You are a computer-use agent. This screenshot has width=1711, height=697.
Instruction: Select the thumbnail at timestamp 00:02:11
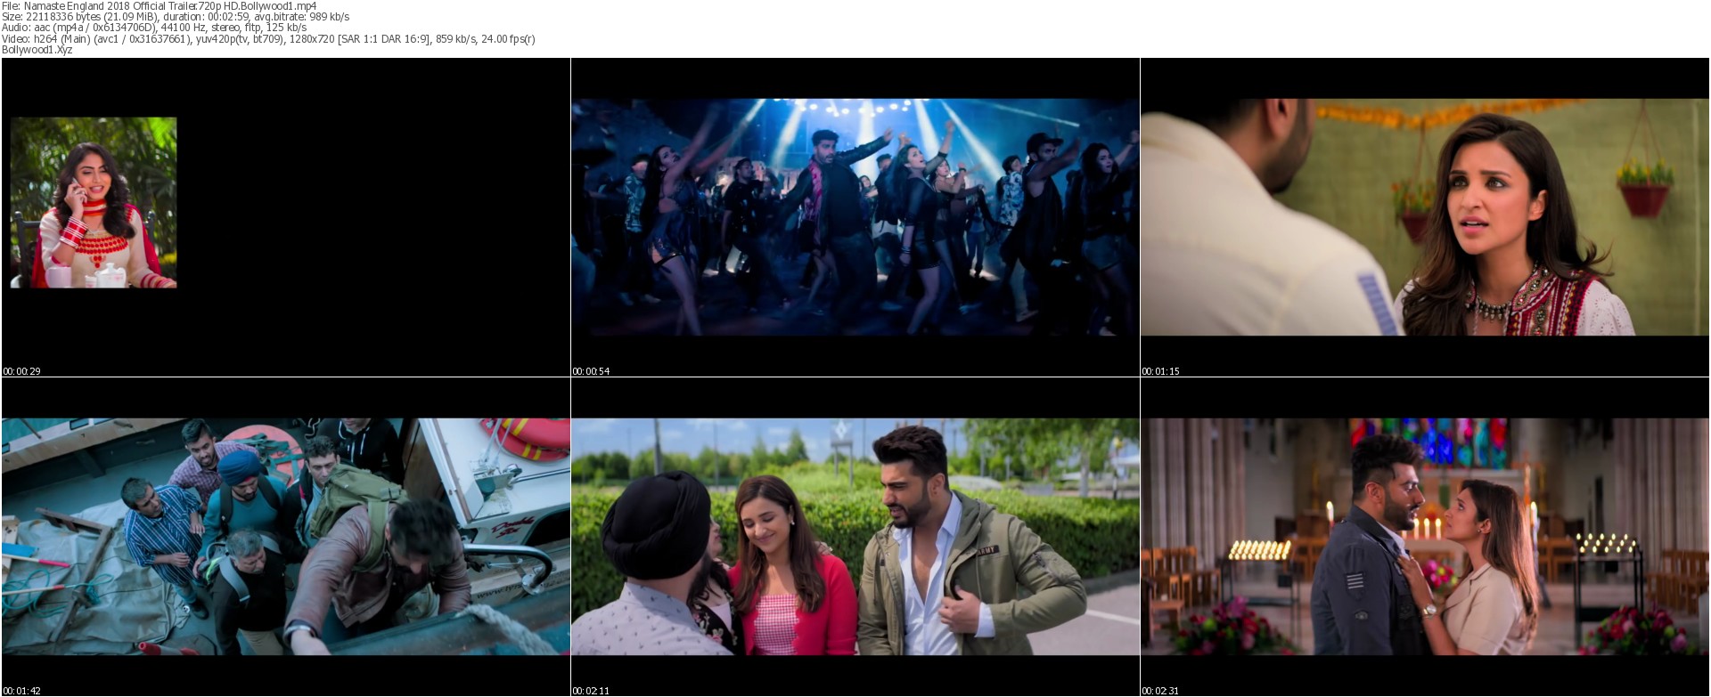pyautogui.click(x=855, y=537)
